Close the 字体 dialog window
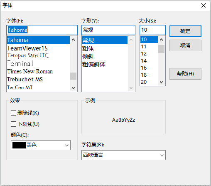Image resolution: width=211 pixels, height=186 pixels. (204, 5)
